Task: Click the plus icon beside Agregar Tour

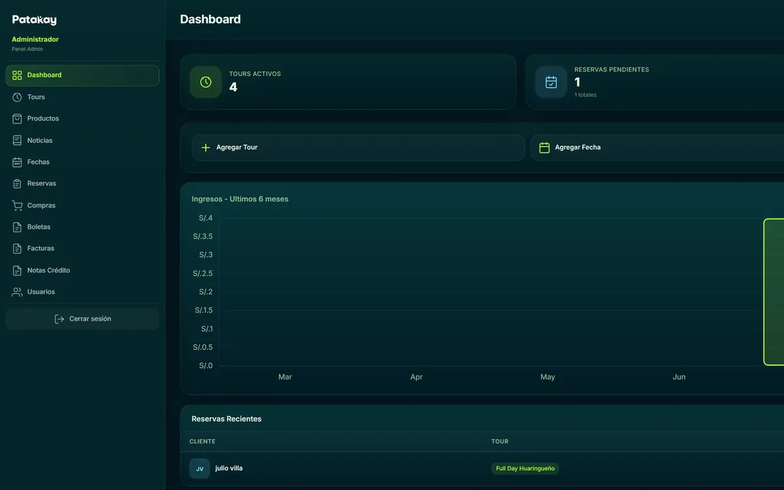Action: coord(206,148)
